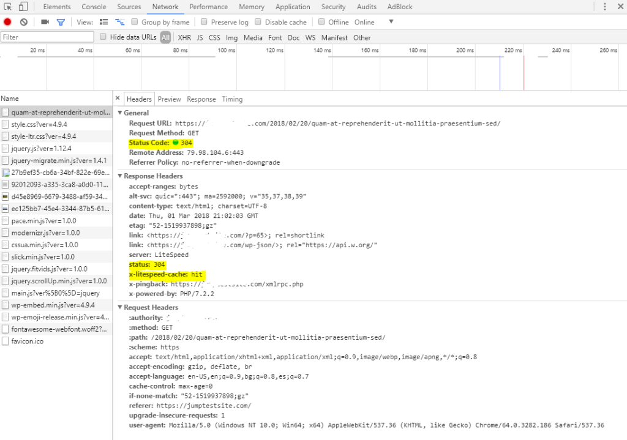
Task: Toggle the waterfall overview icon
Action: pos(119,22)
